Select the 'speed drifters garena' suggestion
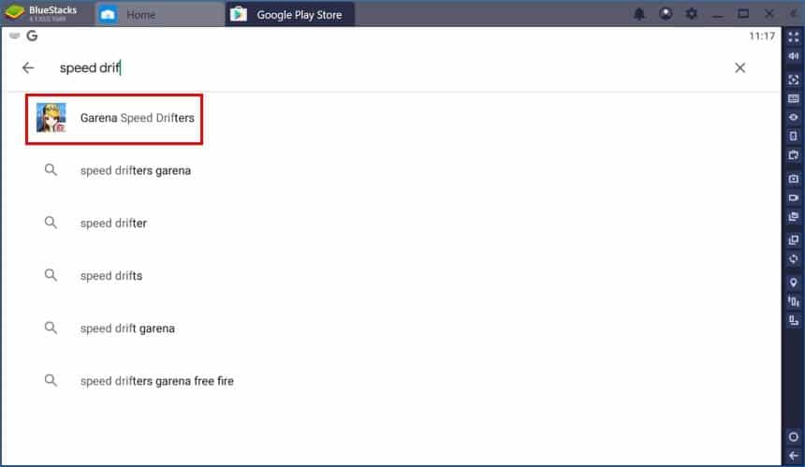Image resolution: width=805 pixels, height=467 pixels. click(136, 170)
